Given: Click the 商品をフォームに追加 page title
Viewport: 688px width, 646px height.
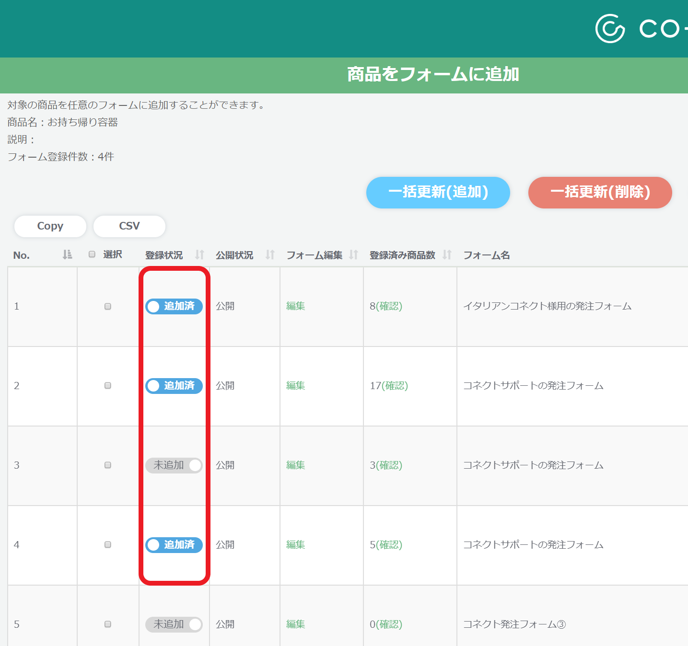Looking at the screenshot, I should (x=433, y=74).
